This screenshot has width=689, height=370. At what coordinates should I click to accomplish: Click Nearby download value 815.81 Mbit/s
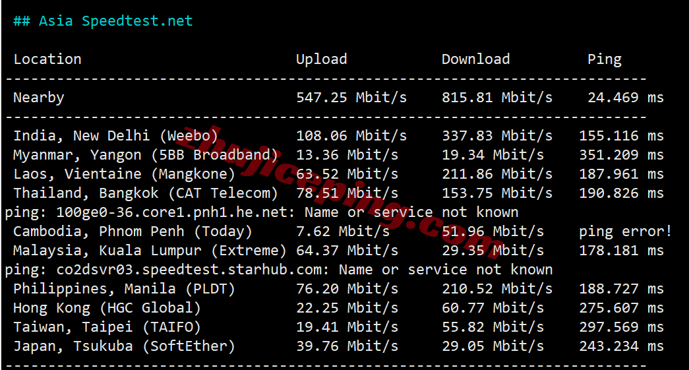[x=497, y=98]
